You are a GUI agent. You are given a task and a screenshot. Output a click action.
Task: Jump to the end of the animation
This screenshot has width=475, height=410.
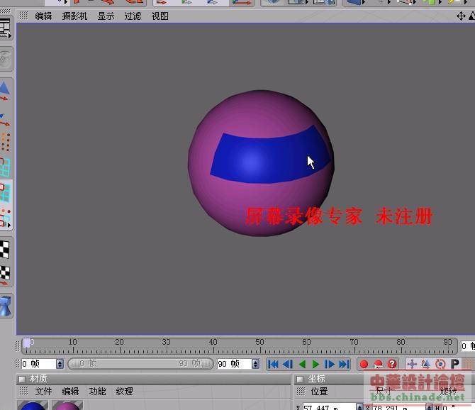[344, 364]
